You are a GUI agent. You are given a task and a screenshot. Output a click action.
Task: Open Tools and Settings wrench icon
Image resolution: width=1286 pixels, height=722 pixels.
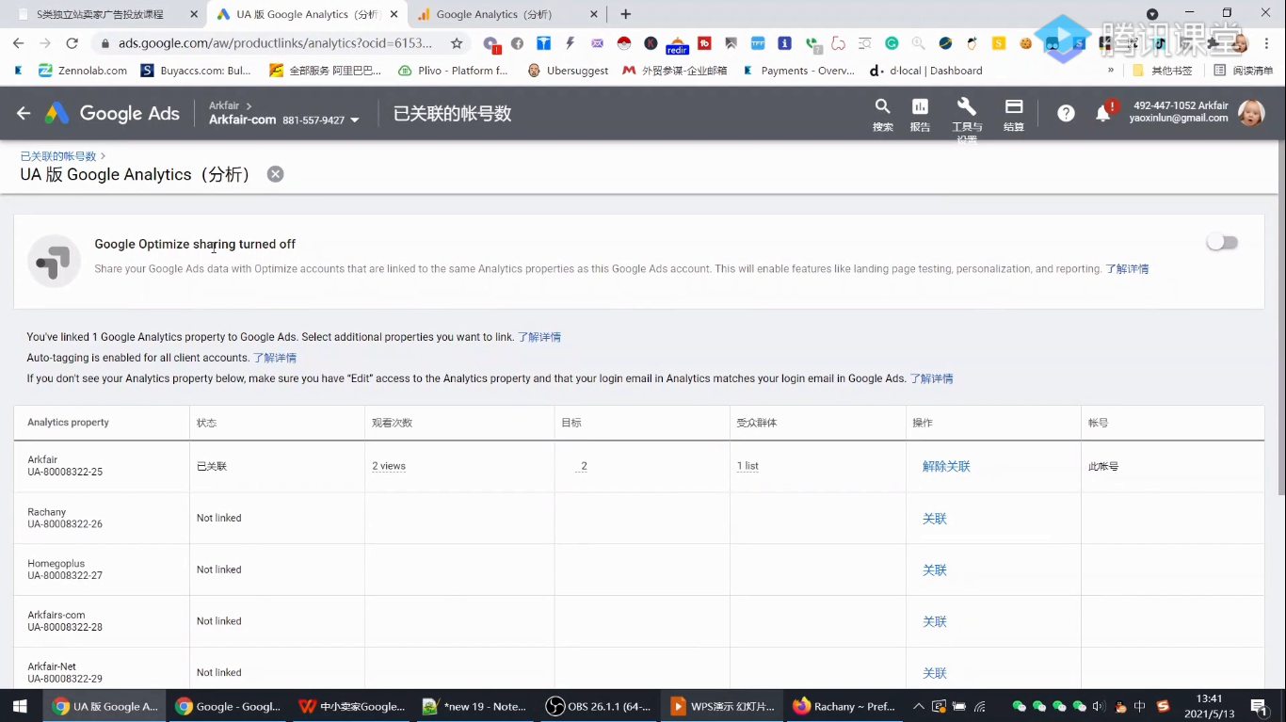[966, 107]
